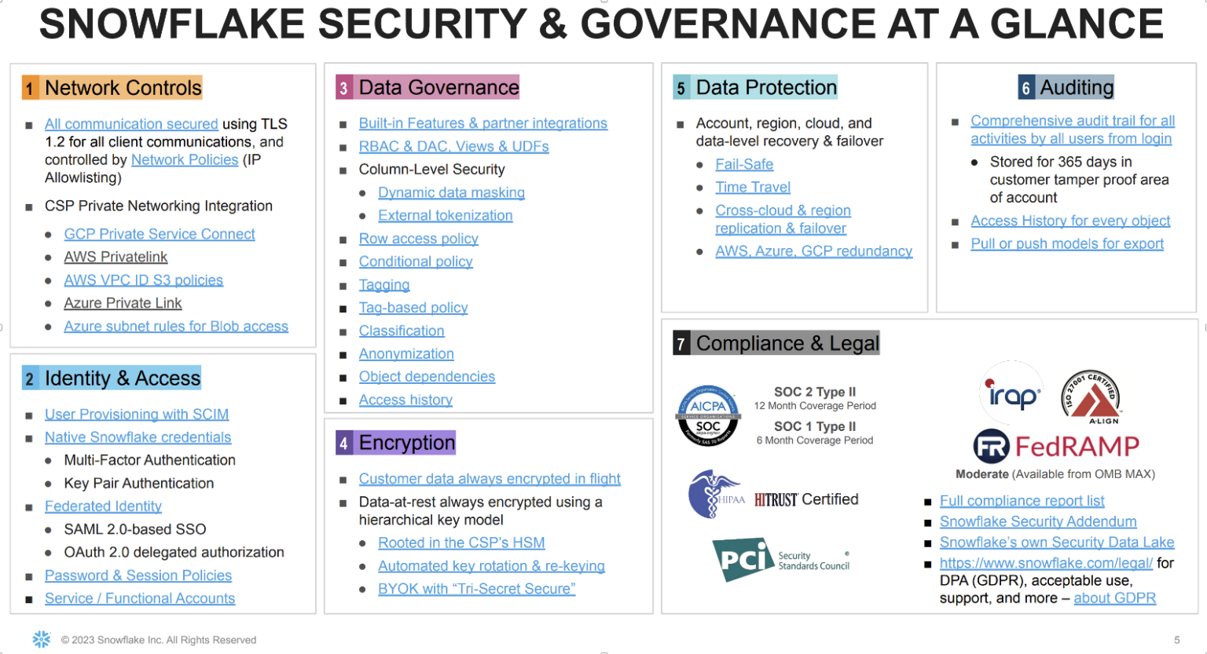Image resolution: width=1207 pixels, height=654 pixels.
Task: Open the All communication secured link
Action: pyautogui.click(x=131, y=124)
